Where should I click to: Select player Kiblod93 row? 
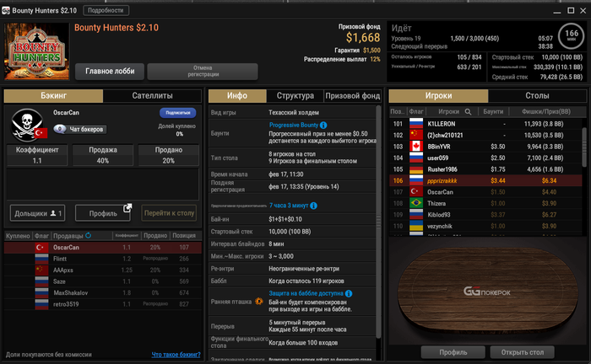tap(485, 215)
